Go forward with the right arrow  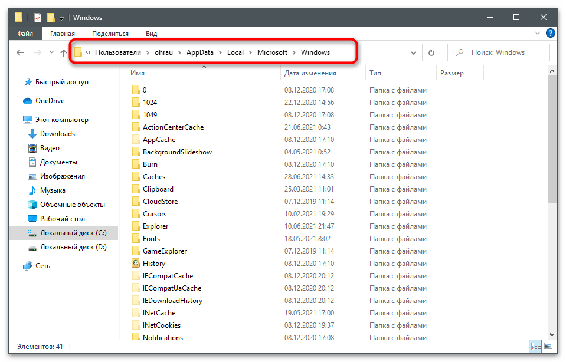coord(38,52)
